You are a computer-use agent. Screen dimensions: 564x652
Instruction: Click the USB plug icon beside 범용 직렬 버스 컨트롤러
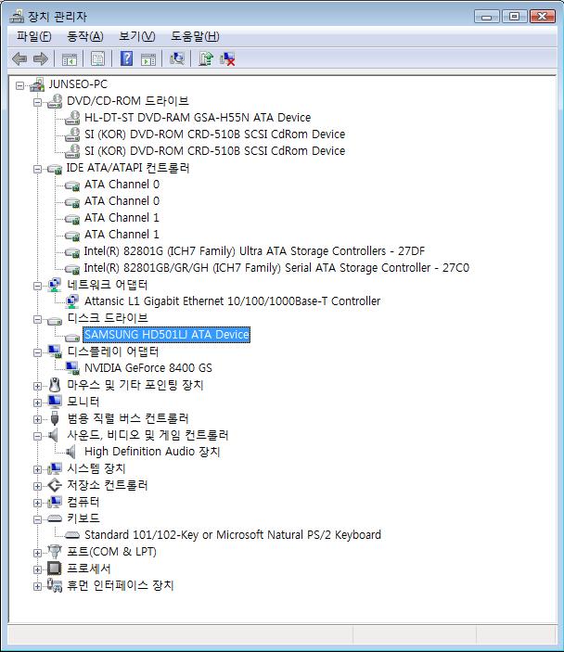pos(55,418)
